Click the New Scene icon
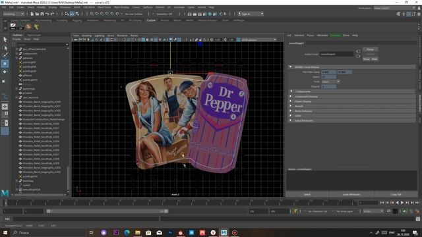Screen dimensions: 422x237 [x=32, y=14]
